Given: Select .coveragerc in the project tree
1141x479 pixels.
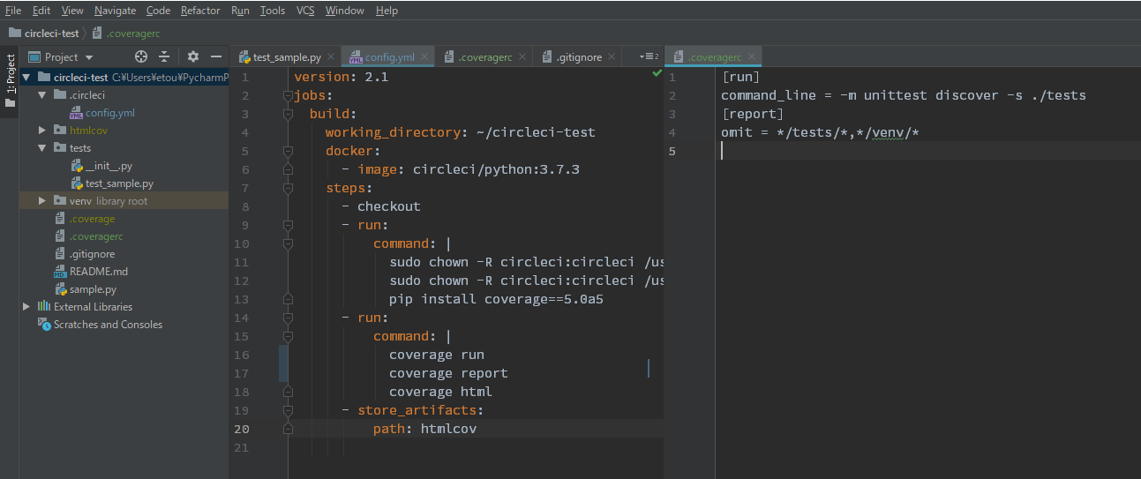Looking at the screenshot, I should coord(96,236).
